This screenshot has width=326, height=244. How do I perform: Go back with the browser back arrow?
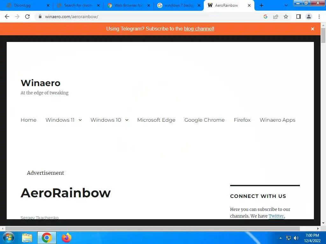7,17
